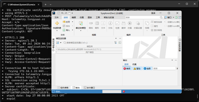Select the 文本 view icon
The height and width of the screenshot is (102, 199).
103,23
